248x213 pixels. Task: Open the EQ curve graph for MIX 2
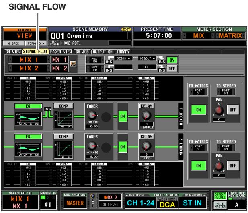(x=28, y=149)
